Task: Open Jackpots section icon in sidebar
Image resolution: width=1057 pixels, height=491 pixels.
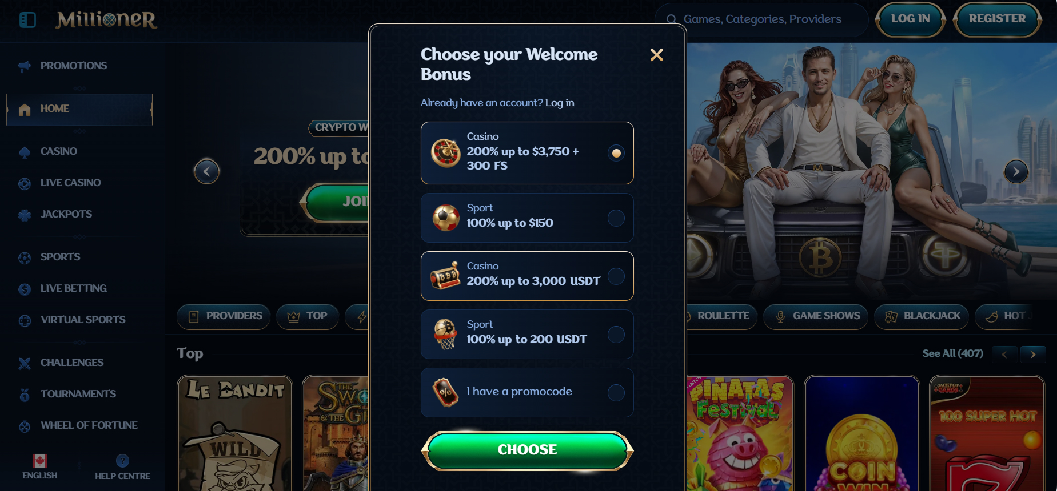Action: (x=25, y=215)
